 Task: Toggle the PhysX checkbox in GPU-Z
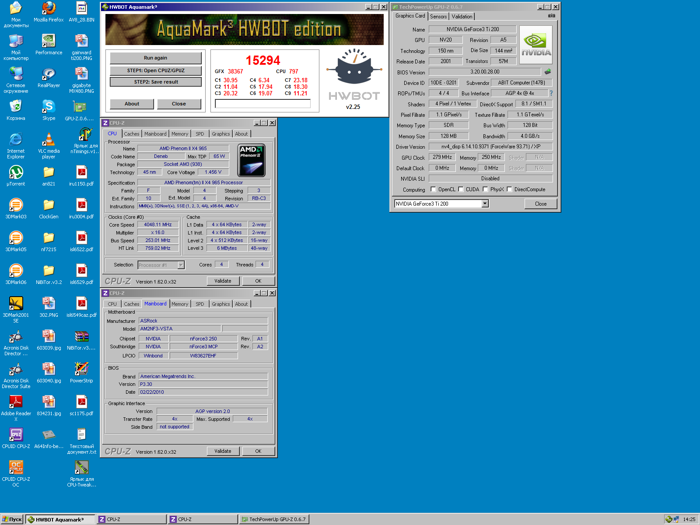click(x=486, y=189)
